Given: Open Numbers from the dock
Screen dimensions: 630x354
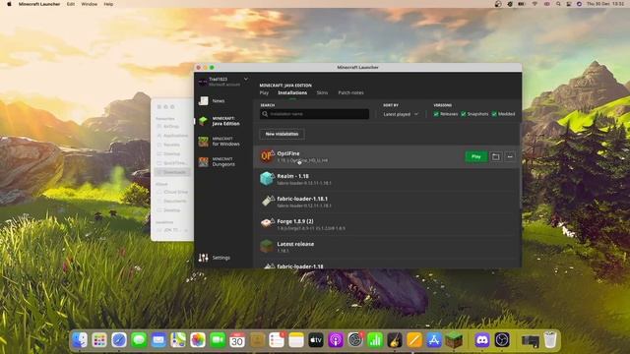Looking at the screenshot, I should (x=375, y=340).
